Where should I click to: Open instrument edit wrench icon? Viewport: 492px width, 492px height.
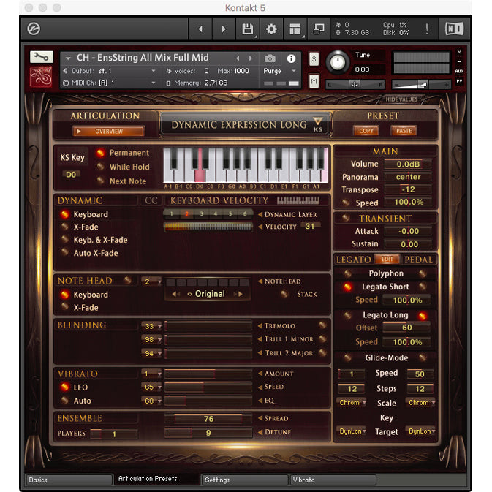(x=42, y=57)
